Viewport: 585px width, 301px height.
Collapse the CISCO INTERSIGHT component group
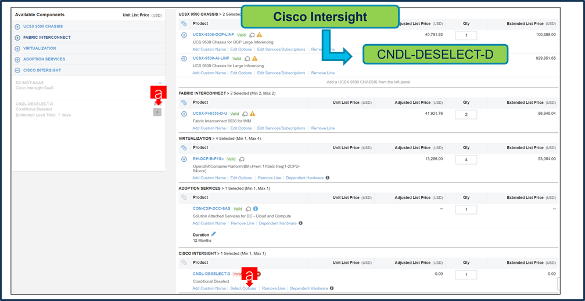click(17, 70)
